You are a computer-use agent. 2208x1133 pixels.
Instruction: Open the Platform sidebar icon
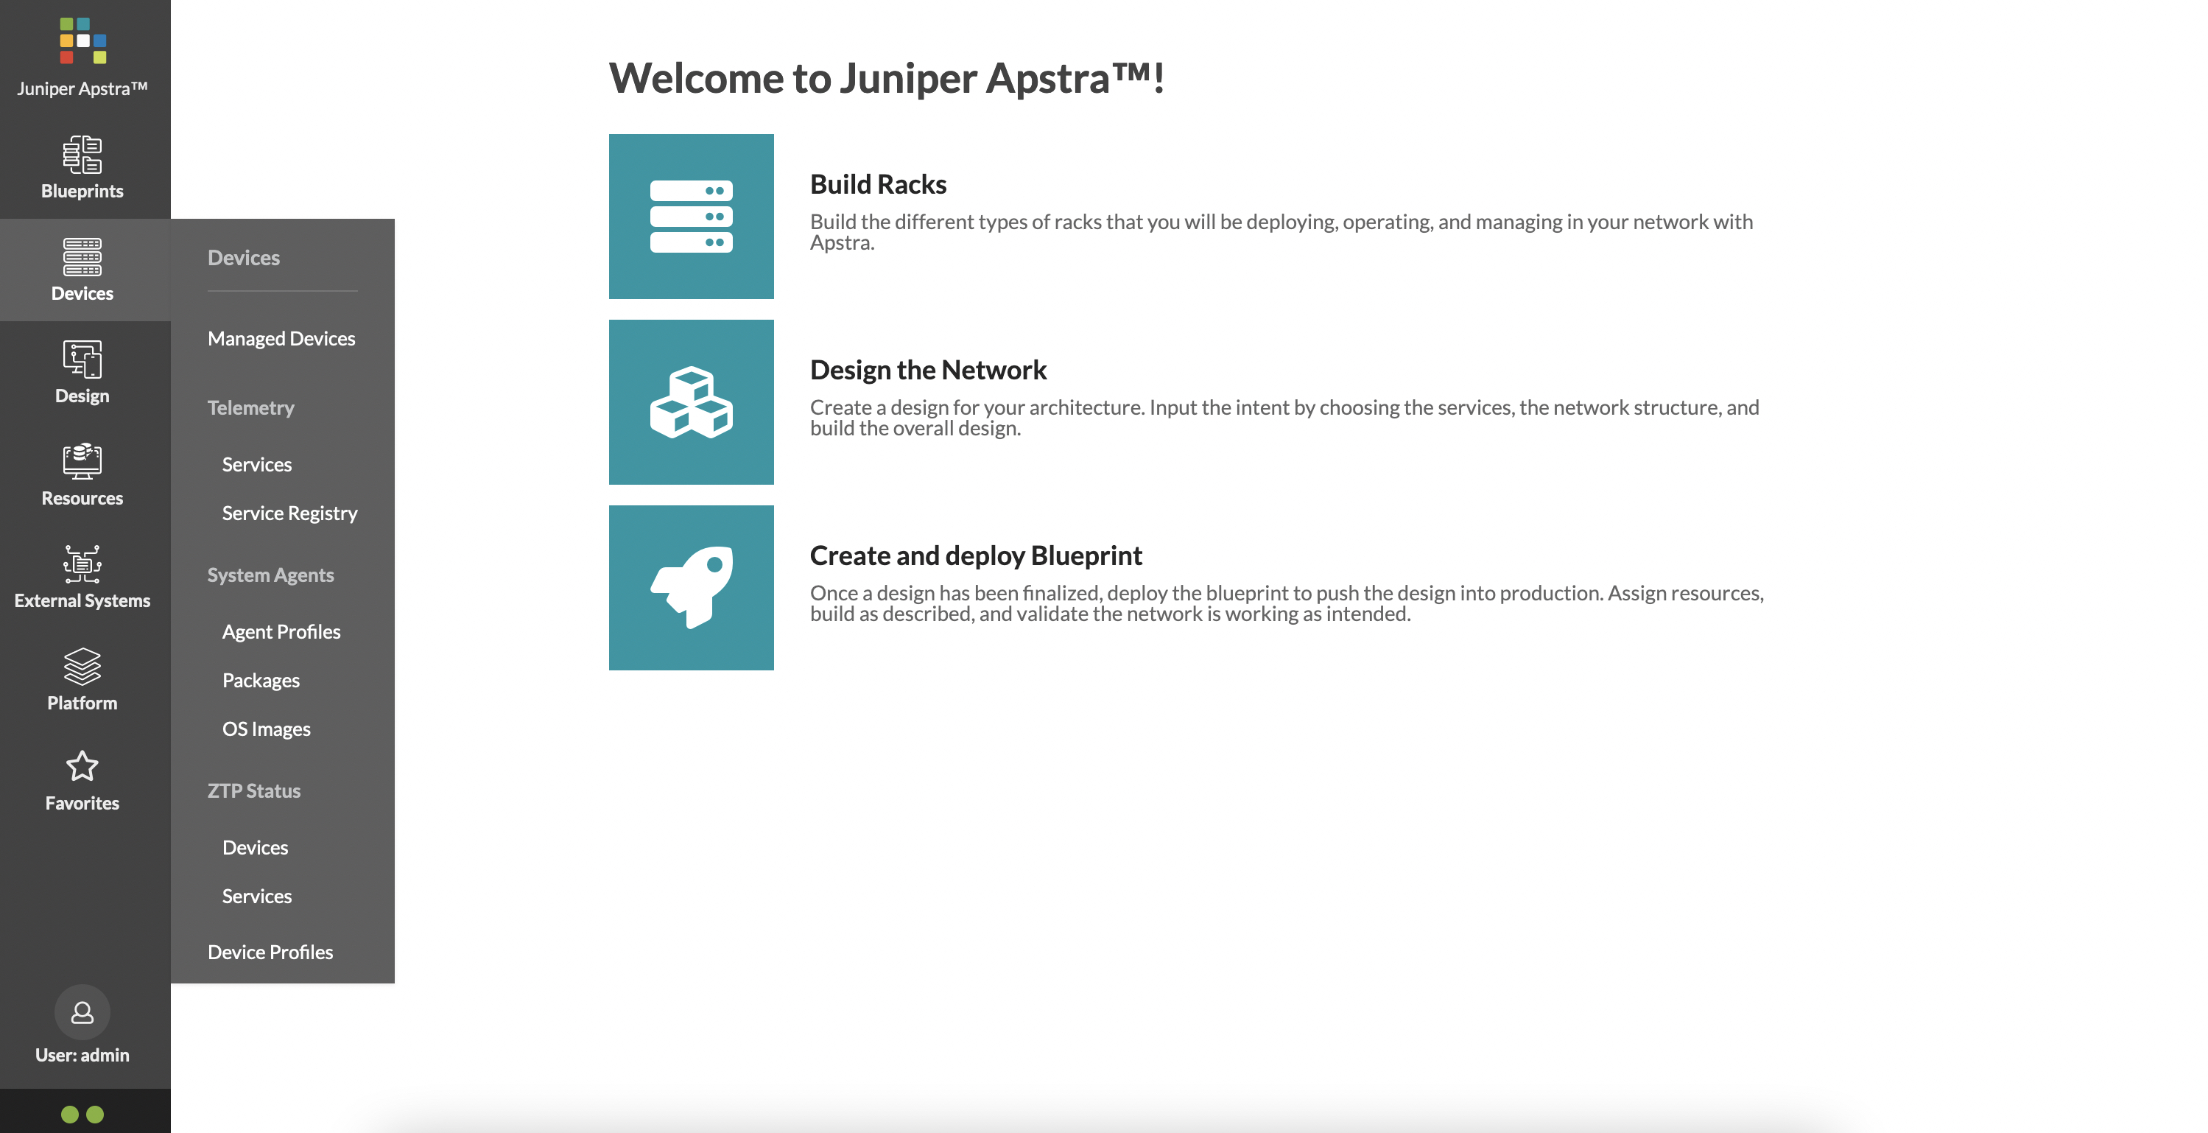pyautogui.click(x=82, y=667)
